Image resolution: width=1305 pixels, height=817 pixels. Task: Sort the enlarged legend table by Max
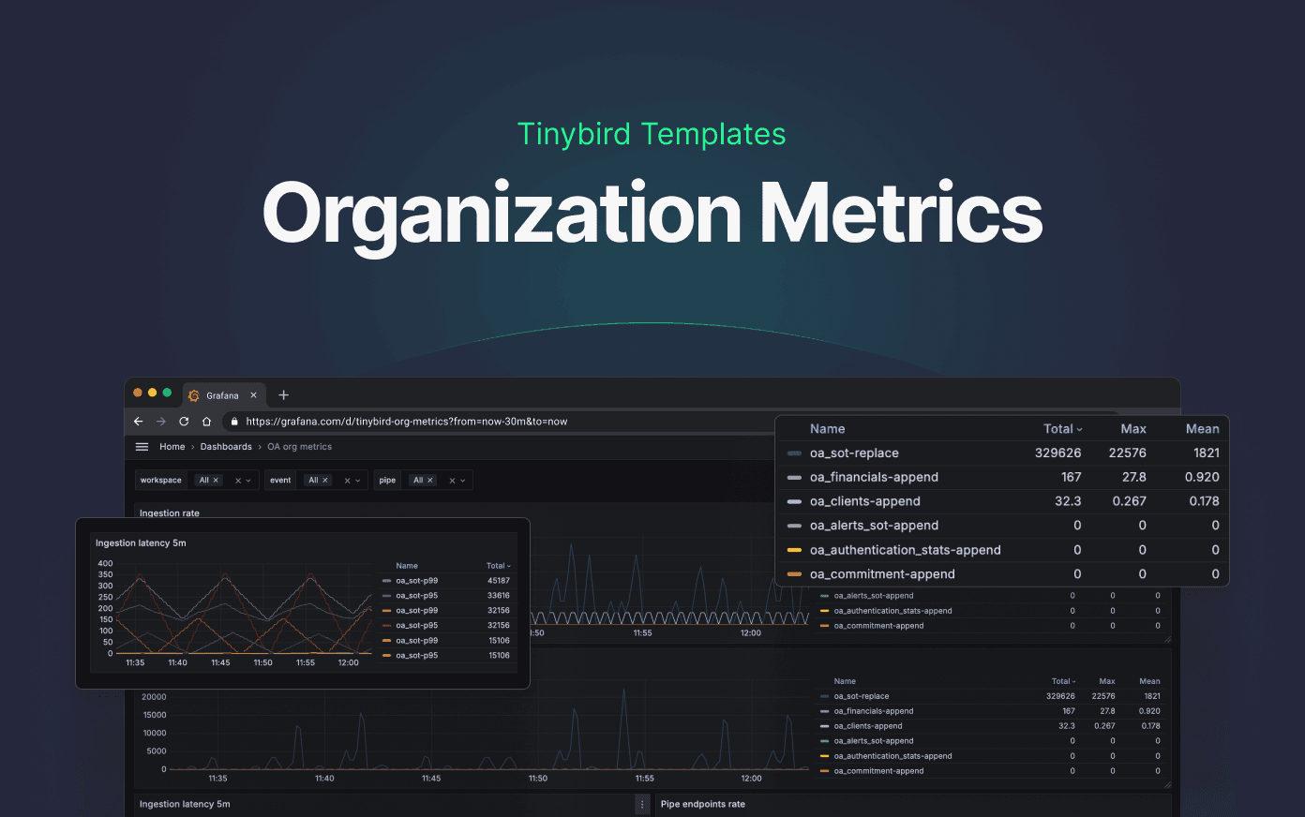pos(1133,429)
